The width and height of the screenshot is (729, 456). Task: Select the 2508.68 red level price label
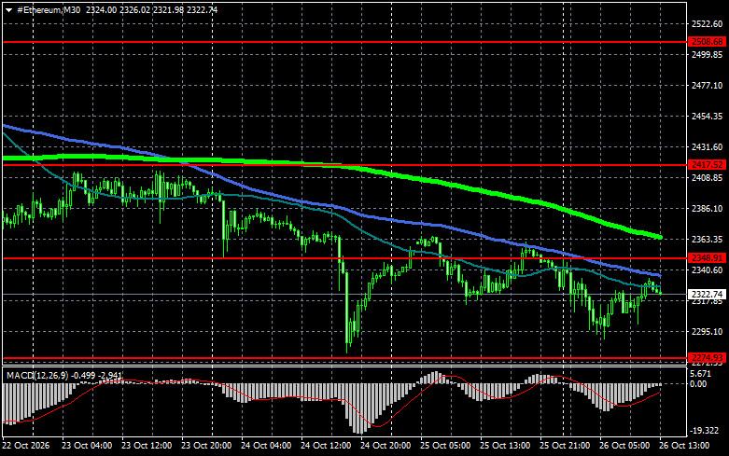pyautogui.click(x=708, y=42)
